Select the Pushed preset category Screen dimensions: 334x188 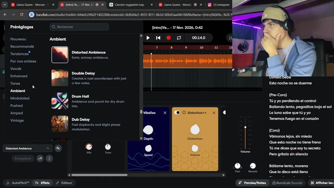[16, 105]
